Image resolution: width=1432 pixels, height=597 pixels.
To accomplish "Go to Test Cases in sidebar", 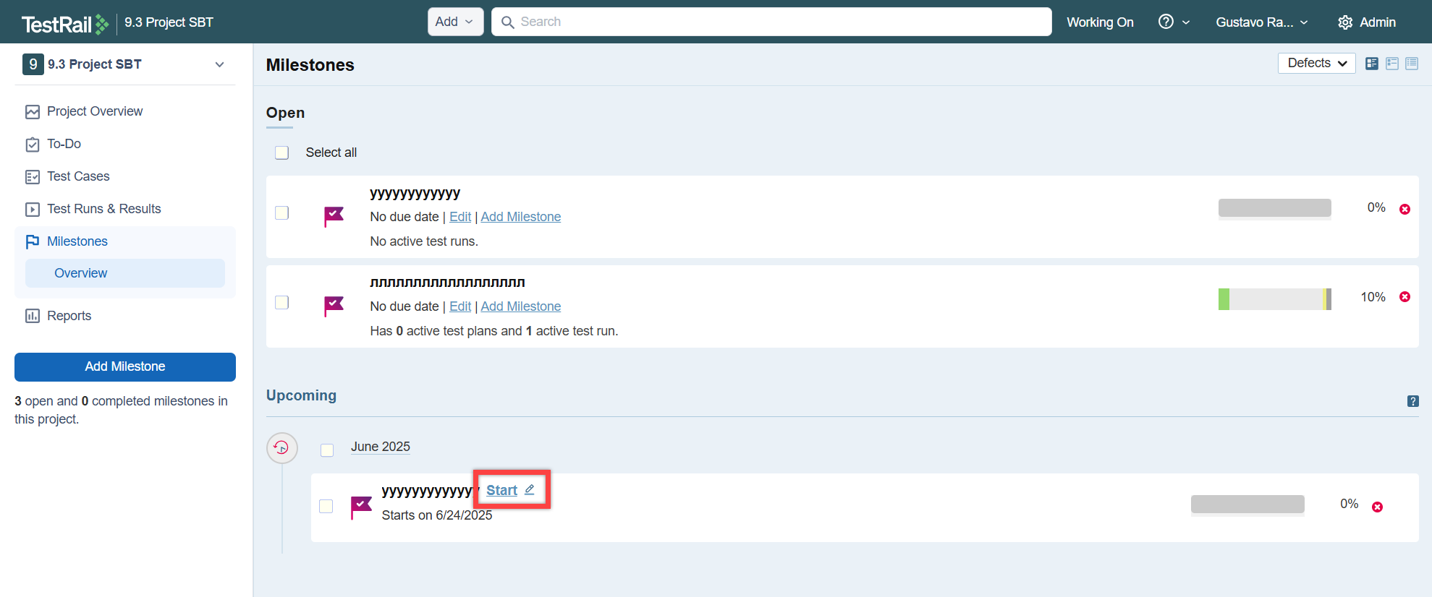I will pyautogui.click(x=78, y=176).
